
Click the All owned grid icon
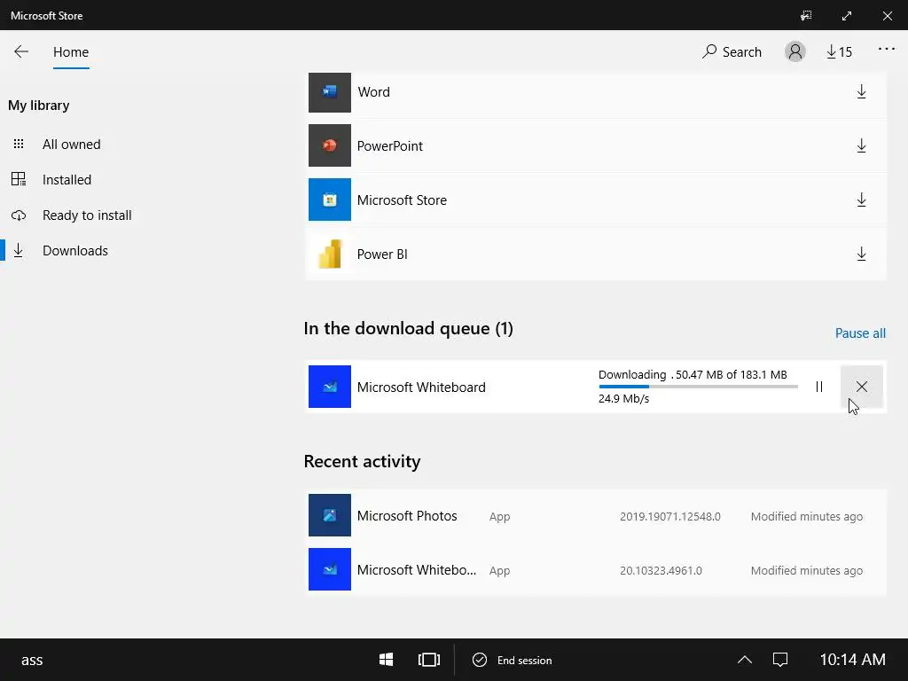click(19, 144)
